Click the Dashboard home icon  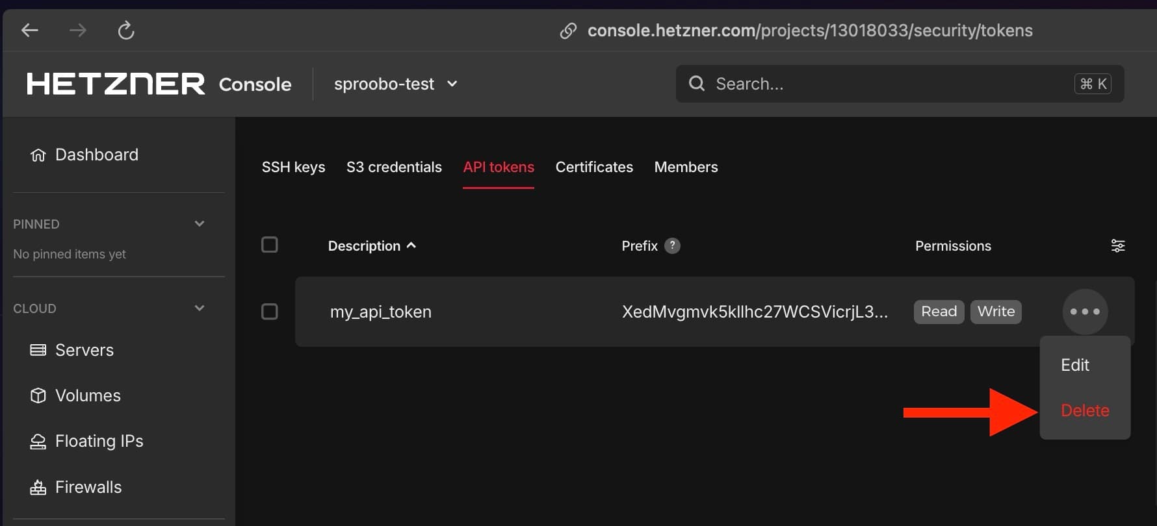coord(38,155)
